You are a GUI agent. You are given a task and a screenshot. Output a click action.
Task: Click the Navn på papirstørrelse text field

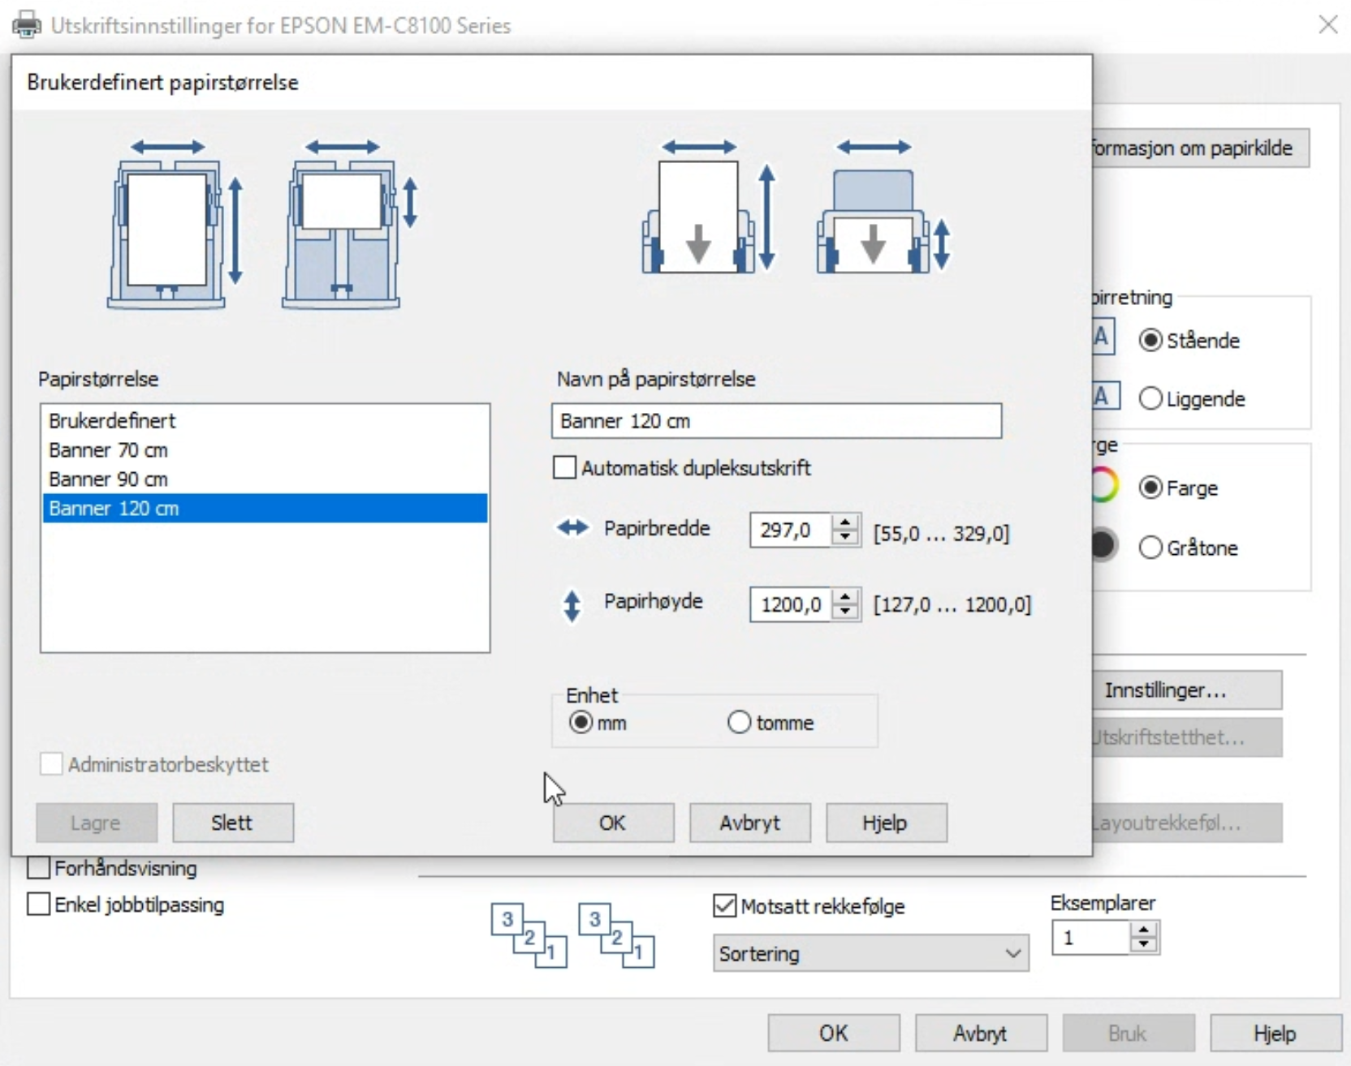coord(776,421)
